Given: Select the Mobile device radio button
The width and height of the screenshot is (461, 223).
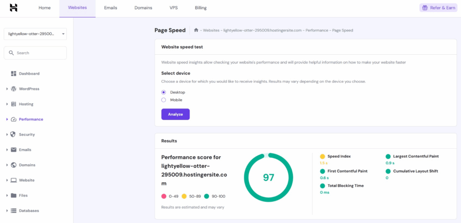Looking at the screenshot, I should 164,100.
